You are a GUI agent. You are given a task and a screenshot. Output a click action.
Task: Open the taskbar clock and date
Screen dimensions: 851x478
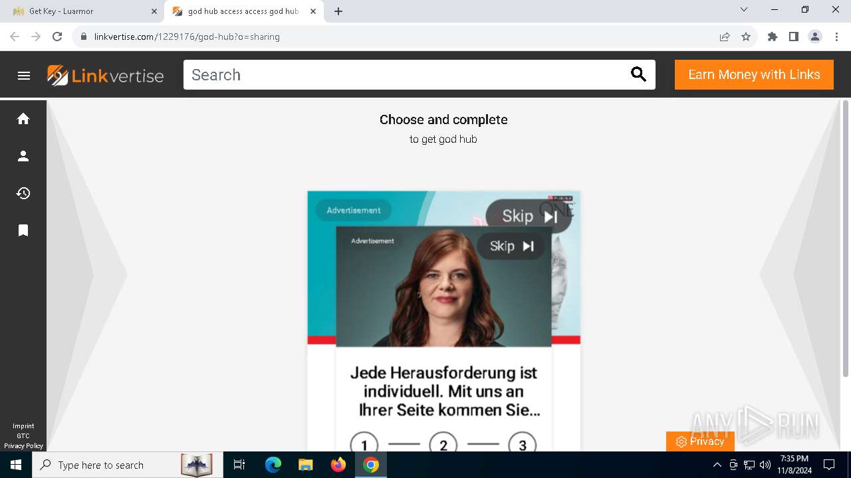point(794,465)
